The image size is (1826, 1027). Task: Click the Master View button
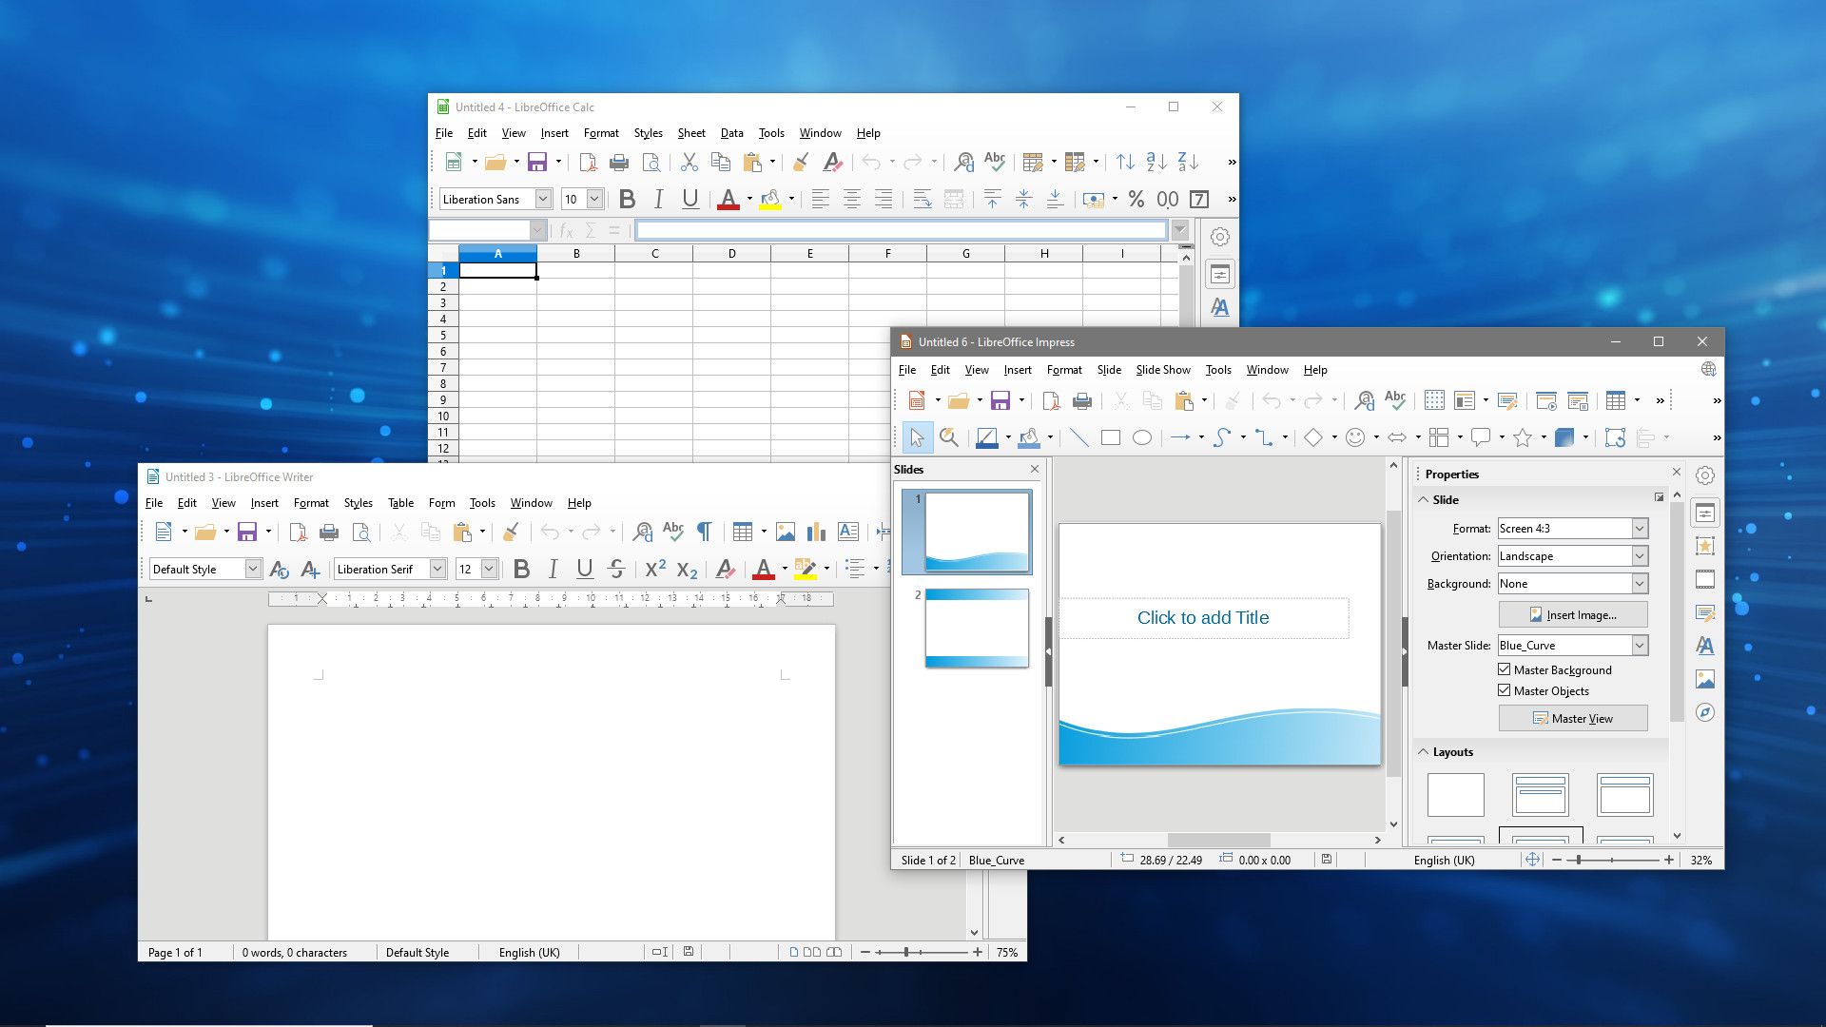click(x=1572, y=718)
